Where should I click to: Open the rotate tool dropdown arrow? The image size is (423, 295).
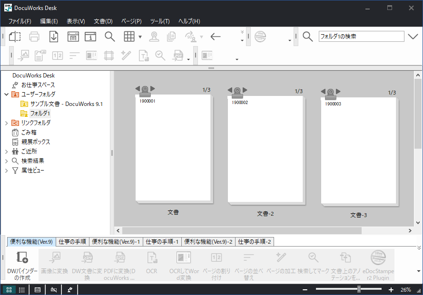click(201, 37)
